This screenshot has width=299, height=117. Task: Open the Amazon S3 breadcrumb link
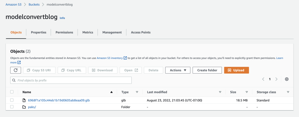[x=13, y=5]
